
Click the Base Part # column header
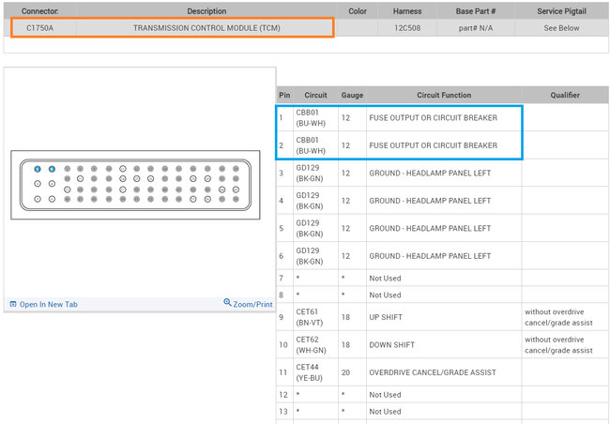[x=476, y=11]
